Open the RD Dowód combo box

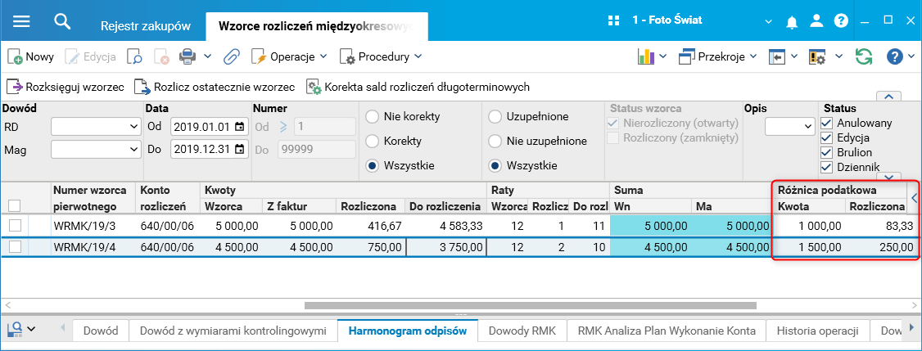point(95,127)
